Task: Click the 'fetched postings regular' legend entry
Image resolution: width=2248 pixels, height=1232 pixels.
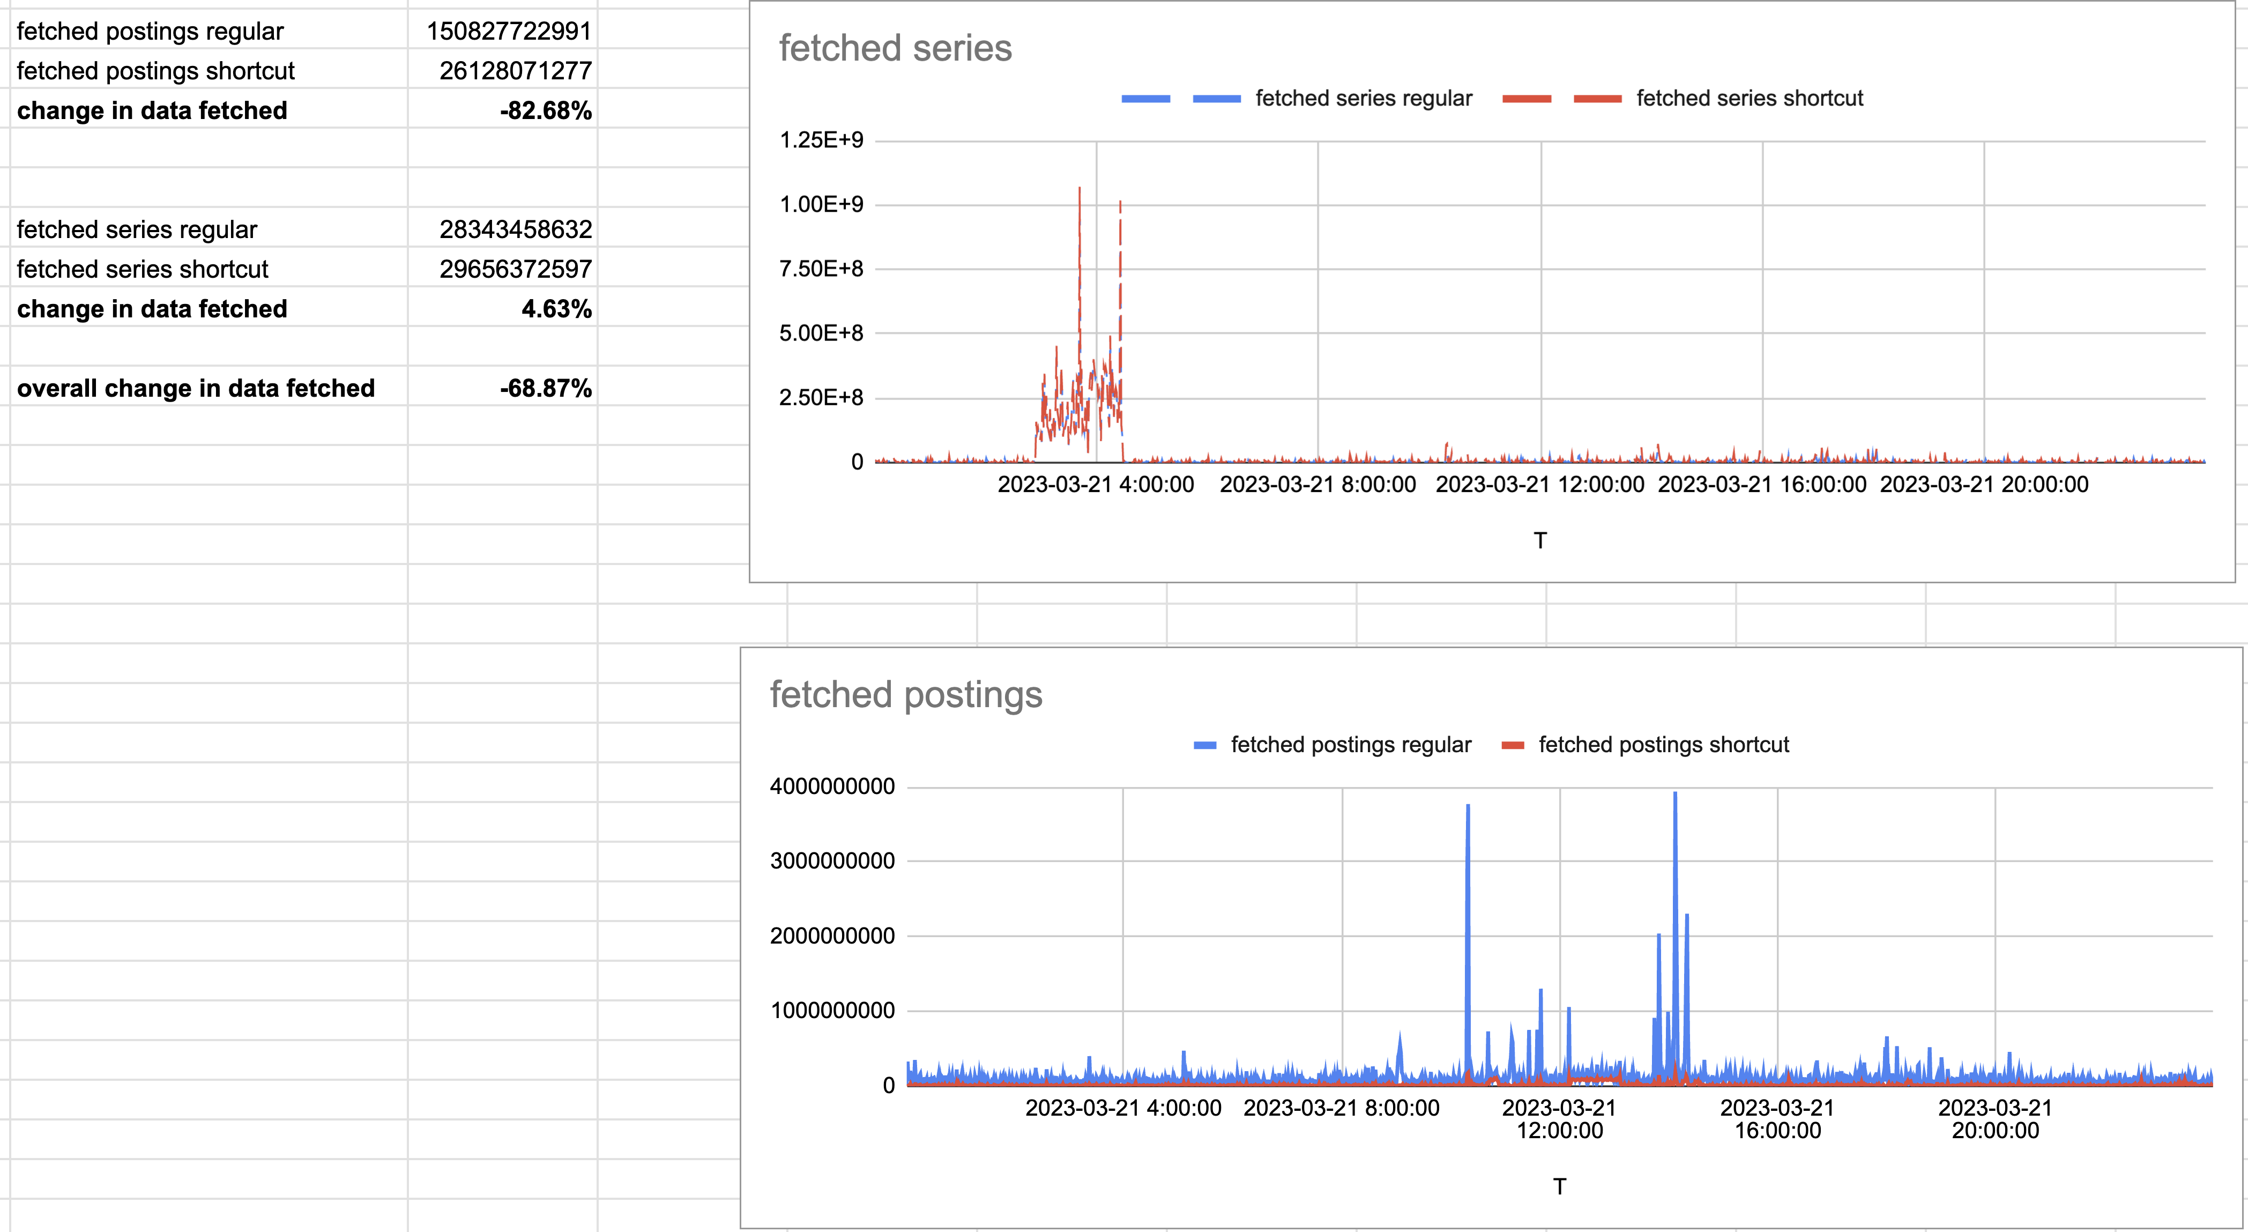Action: [1351, 745]
